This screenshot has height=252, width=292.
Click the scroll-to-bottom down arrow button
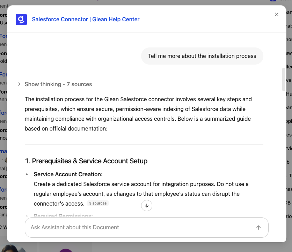[x=147, y=206]
